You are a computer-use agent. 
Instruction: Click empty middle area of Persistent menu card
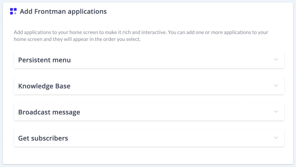170,60
